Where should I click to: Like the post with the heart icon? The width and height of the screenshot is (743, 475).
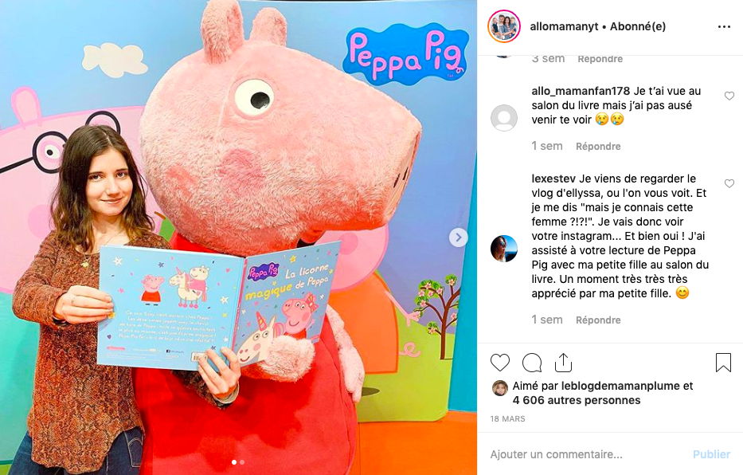coord(499,363)
